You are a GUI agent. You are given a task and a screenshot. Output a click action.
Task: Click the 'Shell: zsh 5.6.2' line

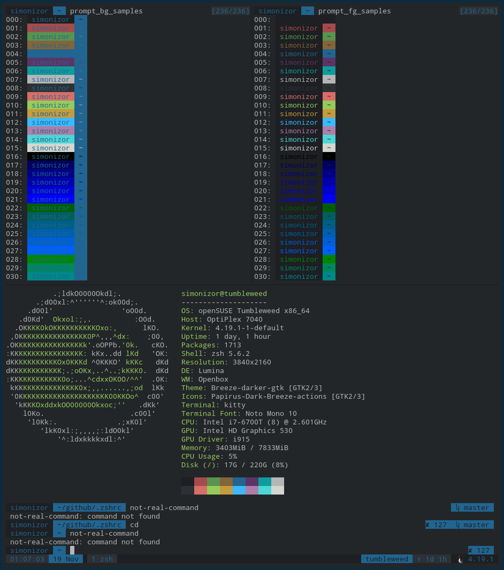pos(216,354)
